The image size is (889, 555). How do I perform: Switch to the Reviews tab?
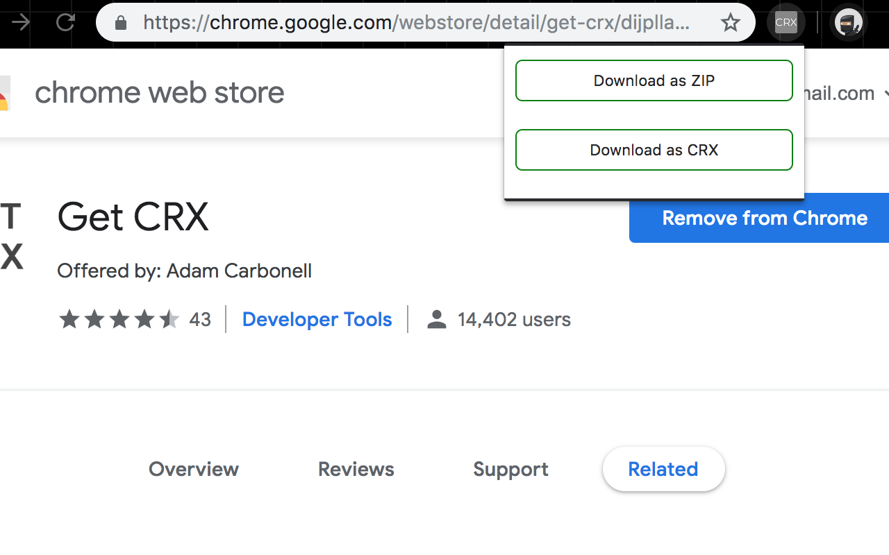356,469
